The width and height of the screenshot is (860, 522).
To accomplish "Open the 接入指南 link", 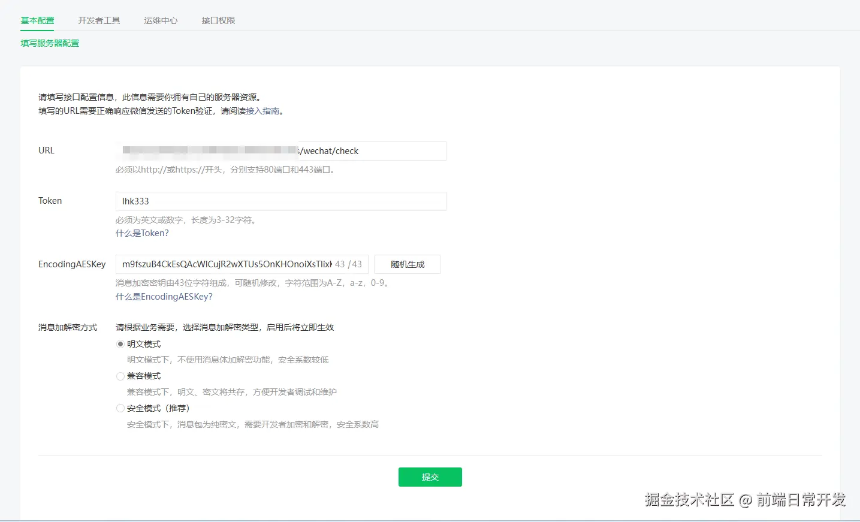I will click(262, 111).
